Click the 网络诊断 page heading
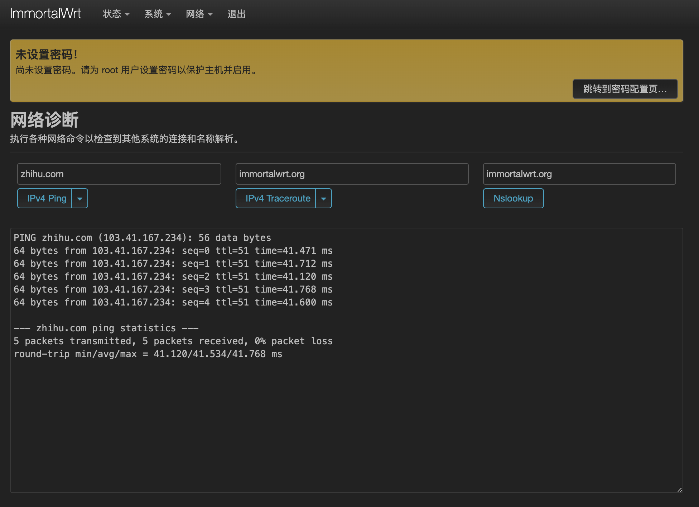The height and width of the screenshot is (507, 699). [44, 119]
